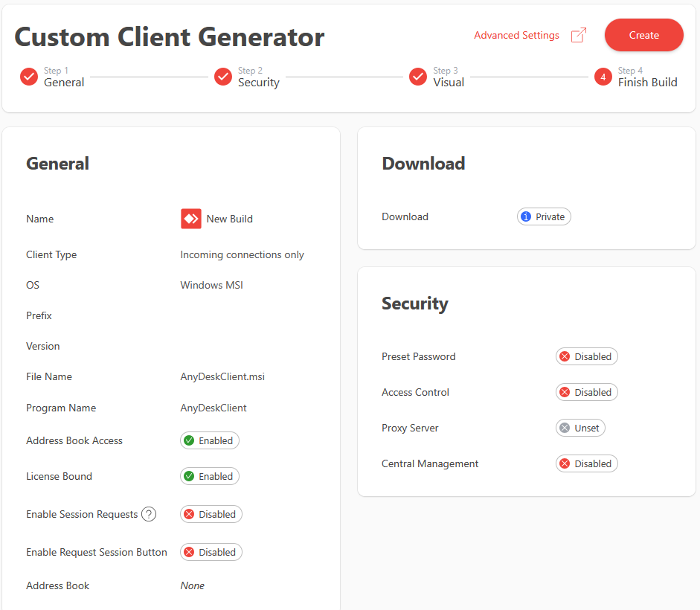Viewport: 700px width, 610px height.
Task: Click the 'Access Control' label
Action: [415, 392]
